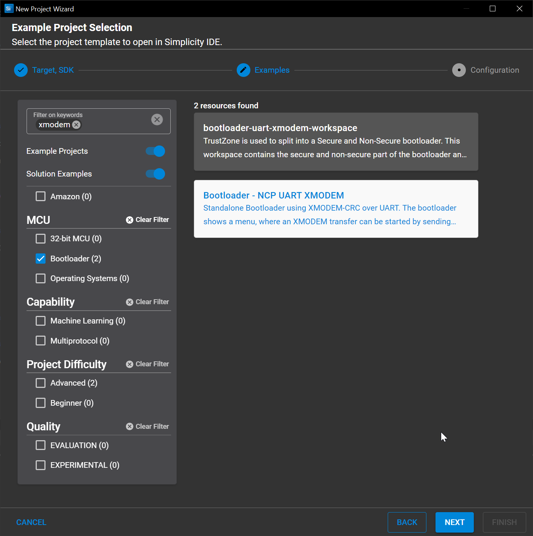Go to the Target, SDK step

coord(53,70)
